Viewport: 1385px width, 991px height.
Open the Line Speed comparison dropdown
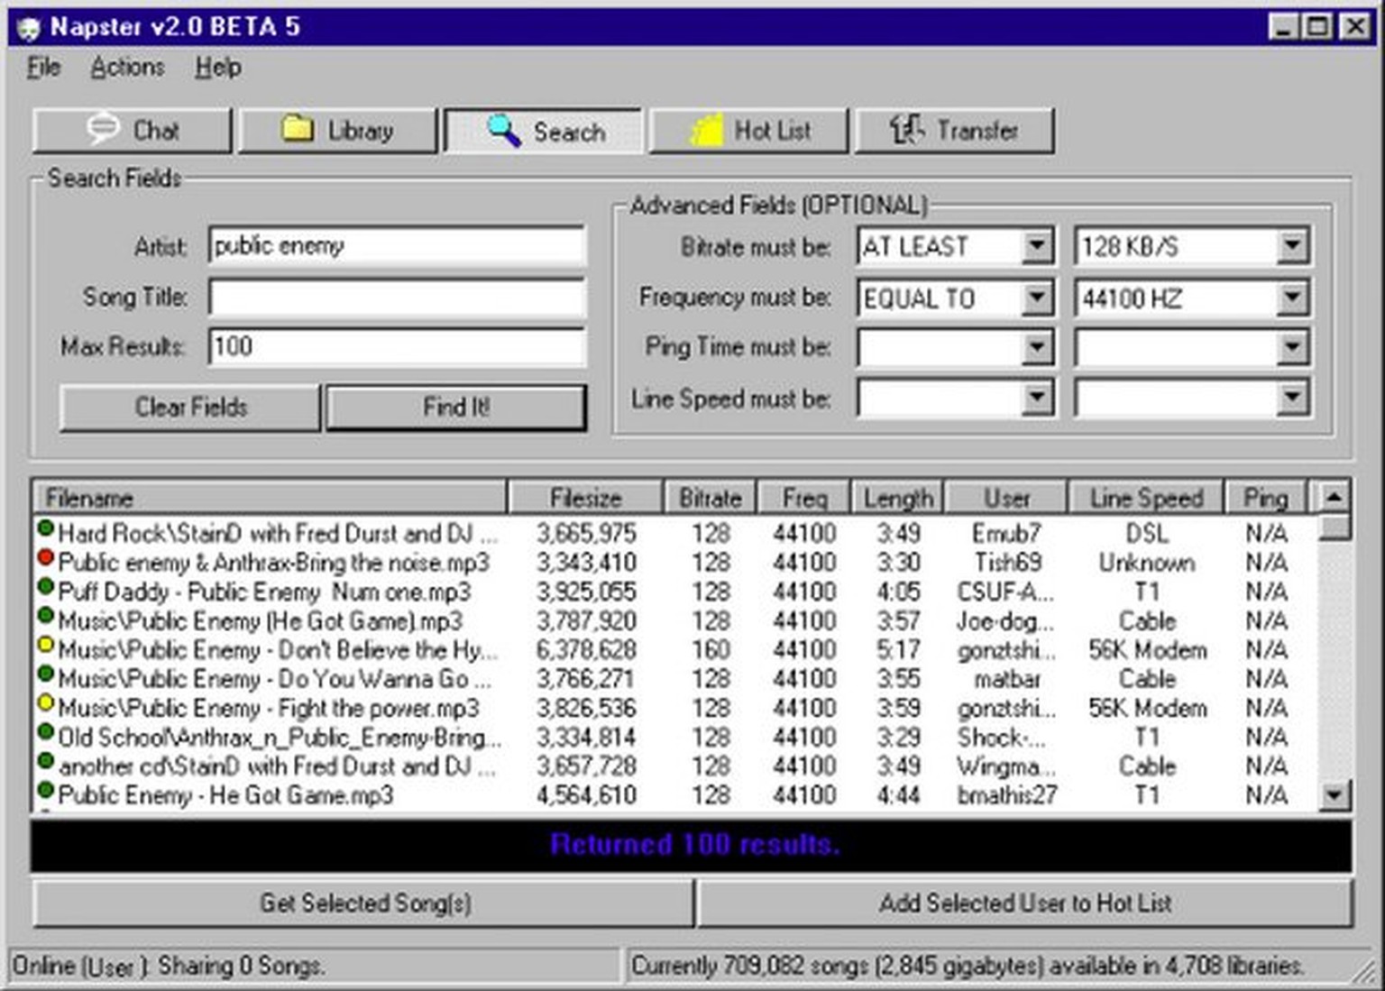[1037, 398]
